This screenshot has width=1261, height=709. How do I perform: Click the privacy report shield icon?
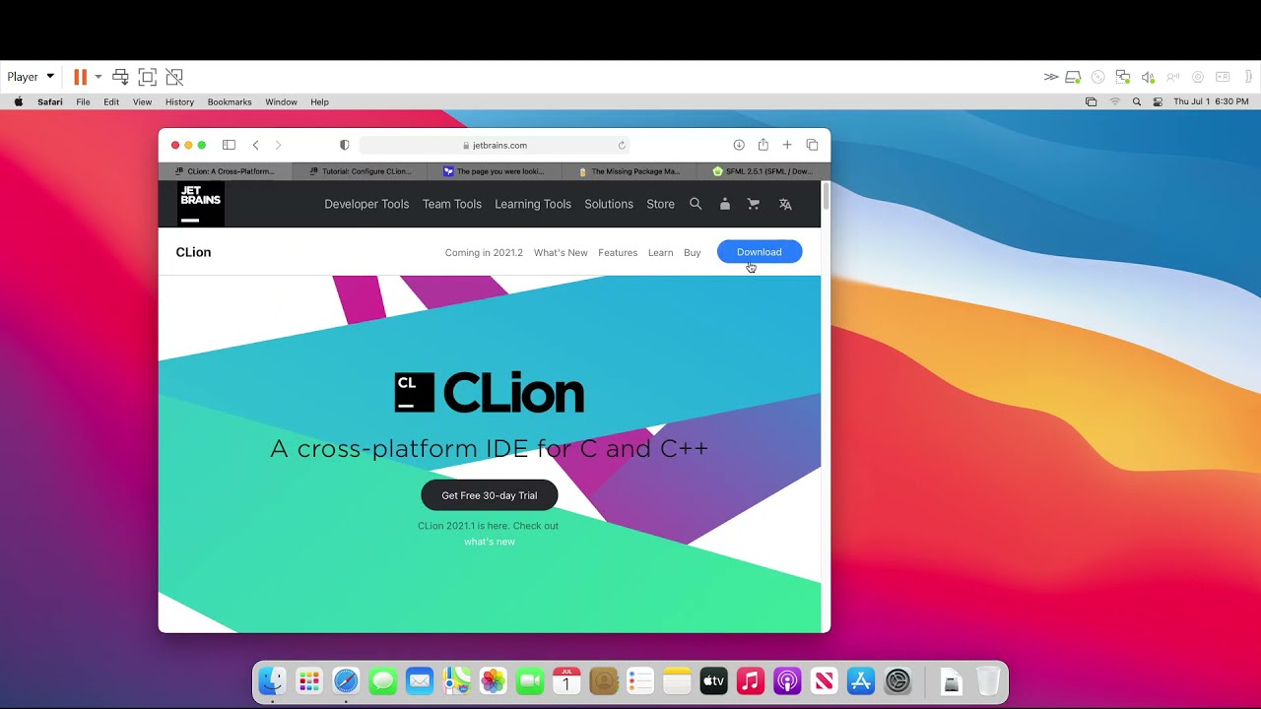344,145
